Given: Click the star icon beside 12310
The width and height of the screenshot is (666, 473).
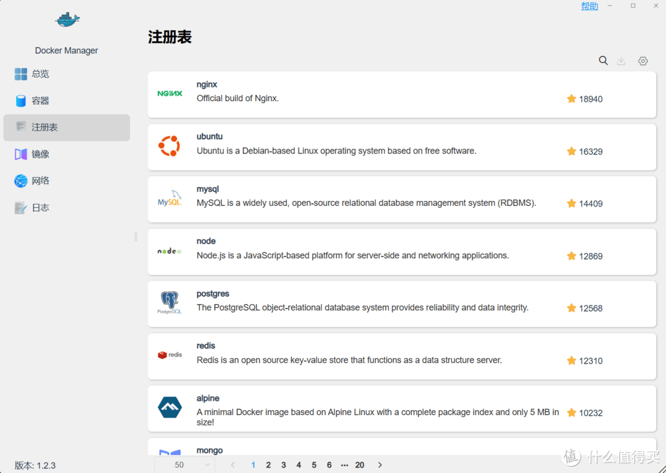Looking at the screenshot, I should coord(571,361).
